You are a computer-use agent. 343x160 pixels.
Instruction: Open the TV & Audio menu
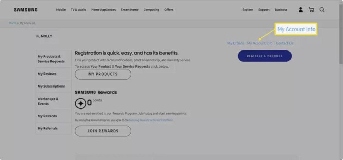[79, 10]
